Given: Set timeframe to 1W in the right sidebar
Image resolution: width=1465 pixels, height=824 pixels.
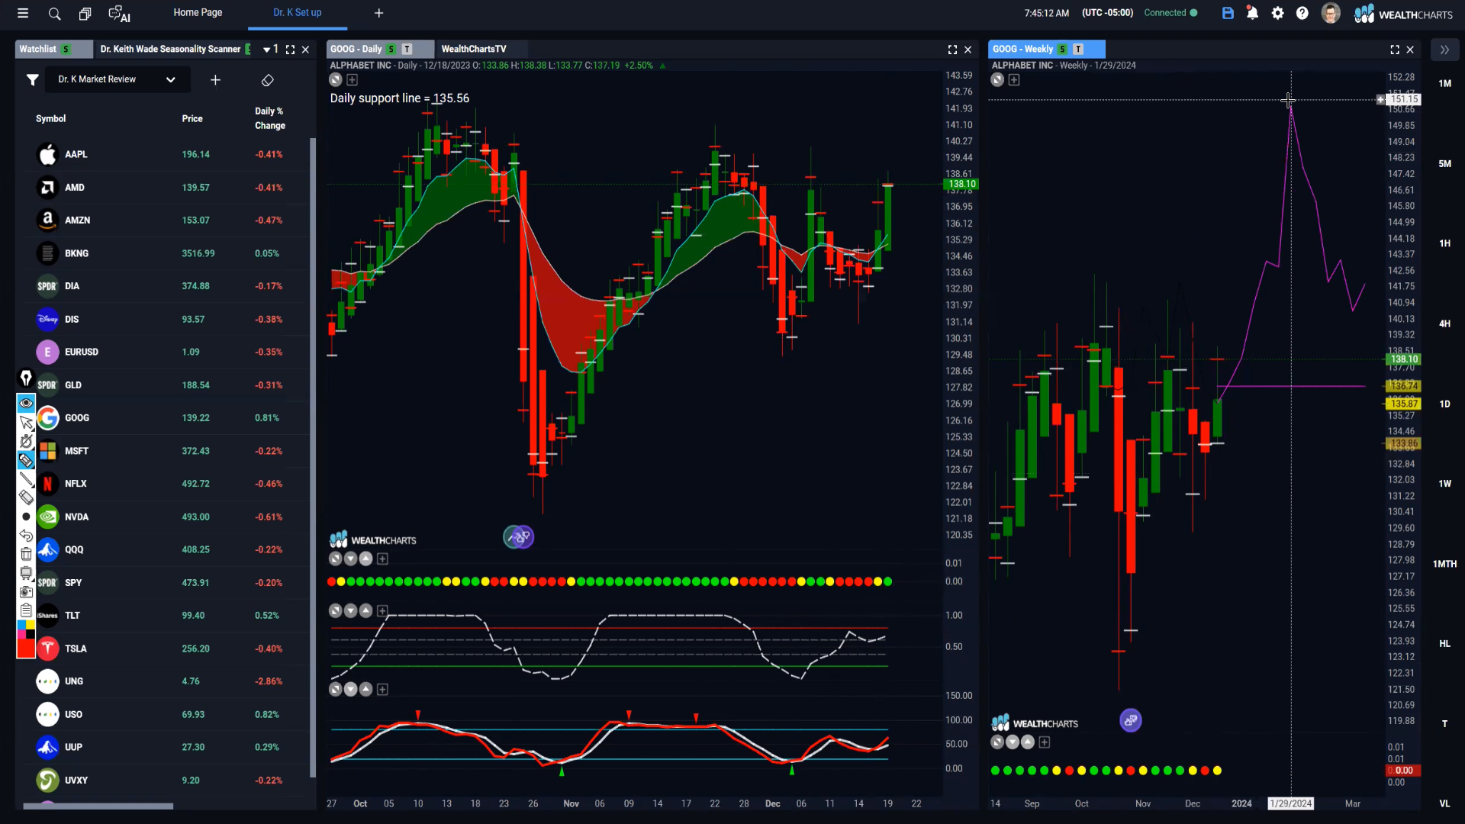Looking at the screenshot, I should (x=1444, y=483).
